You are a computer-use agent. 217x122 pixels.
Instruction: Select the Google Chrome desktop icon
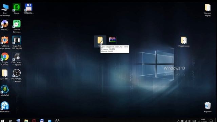point(5,59)
